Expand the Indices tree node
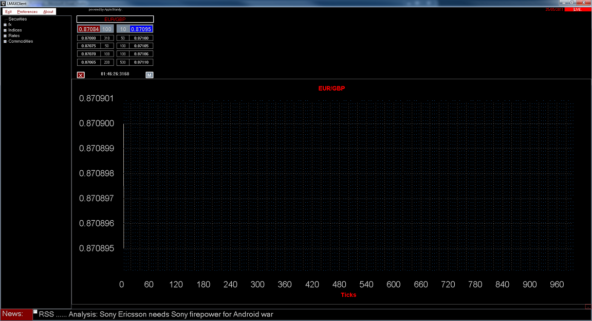592x321 pixels. point(5,30)
